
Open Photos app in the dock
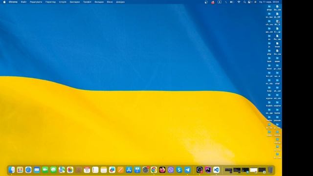70,170
